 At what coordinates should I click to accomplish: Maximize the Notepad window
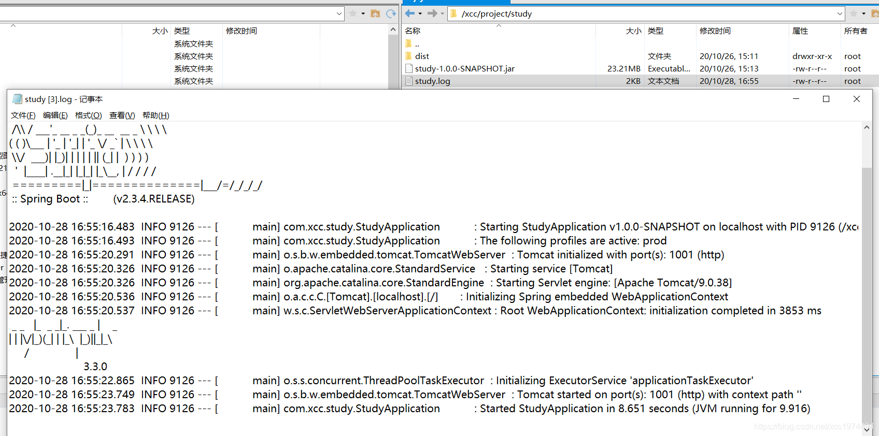point(826,99)
